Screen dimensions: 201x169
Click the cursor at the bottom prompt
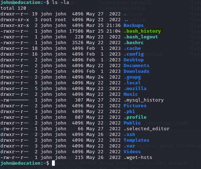[x=53, y=163]
